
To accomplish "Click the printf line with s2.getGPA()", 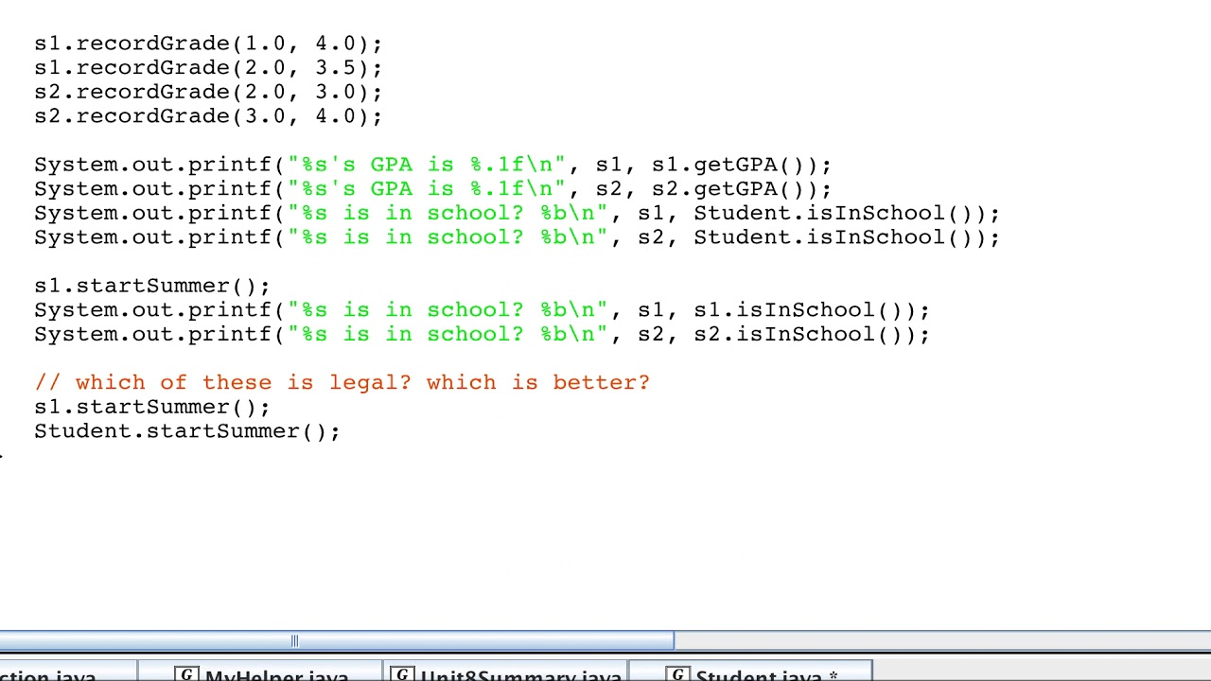I will [x=432, y=189].
